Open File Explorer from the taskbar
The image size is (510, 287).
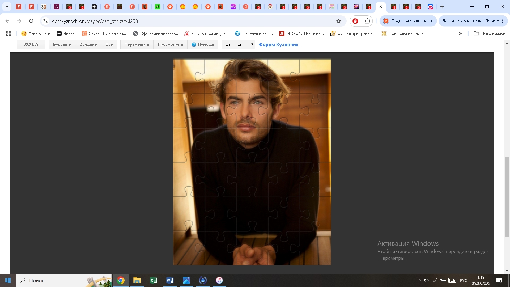[137, 280]
